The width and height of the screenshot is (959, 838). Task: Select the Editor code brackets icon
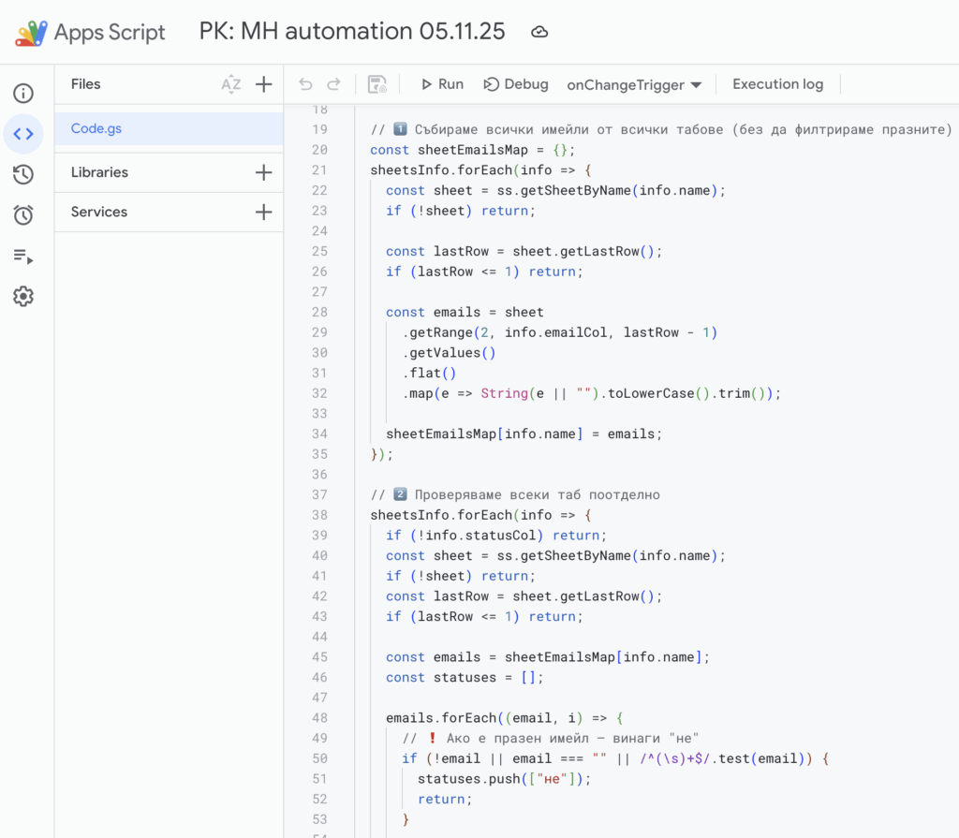tap(23, 134)
